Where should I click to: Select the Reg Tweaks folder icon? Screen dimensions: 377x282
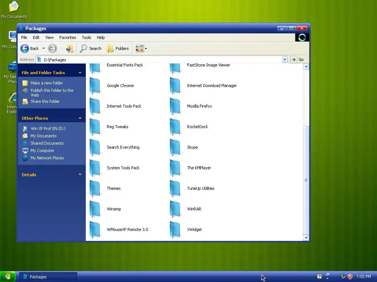point(95,127)
